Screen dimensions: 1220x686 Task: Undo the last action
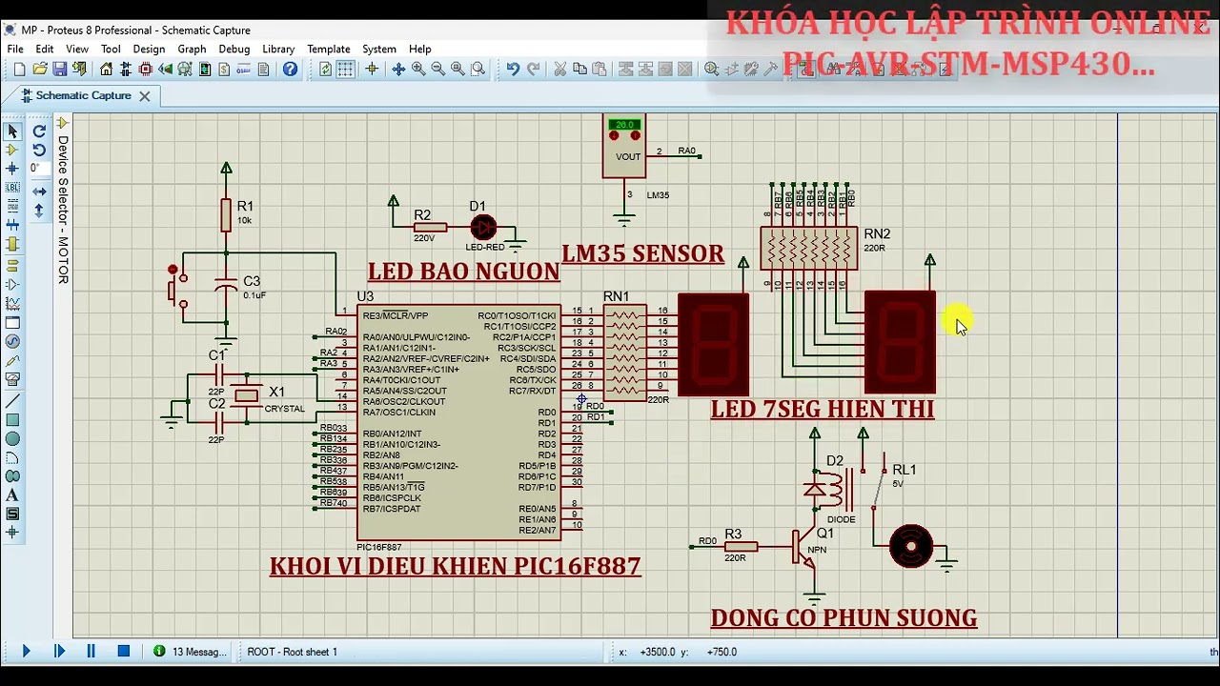[x=513, y=69]
